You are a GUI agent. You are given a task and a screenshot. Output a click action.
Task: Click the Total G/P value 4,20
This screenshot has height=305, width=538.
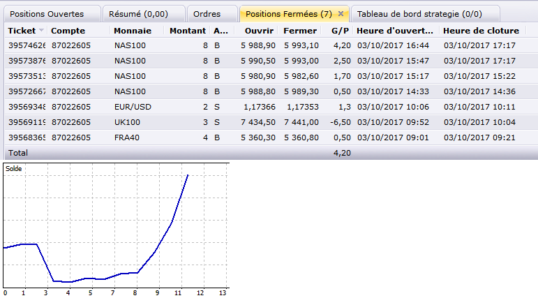[x=342, y=153]
